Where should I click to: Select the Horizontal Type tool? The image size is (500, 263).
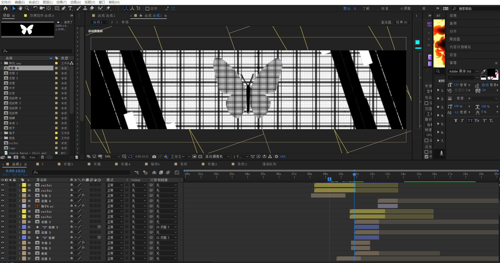pos(70,8)
